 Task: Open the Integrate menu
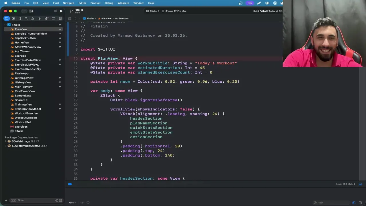coord(123,3)
